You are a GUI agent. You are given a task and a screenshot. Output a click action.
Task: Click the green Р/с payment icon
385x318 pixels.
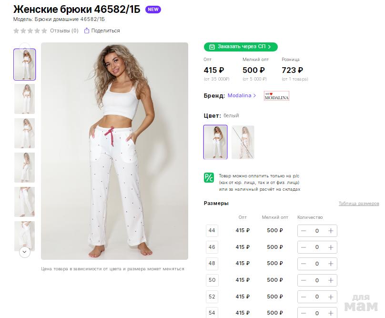coord(209,177)
